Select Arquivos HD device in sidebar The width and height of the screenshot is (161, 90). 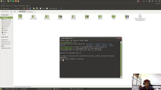(6, 44)
